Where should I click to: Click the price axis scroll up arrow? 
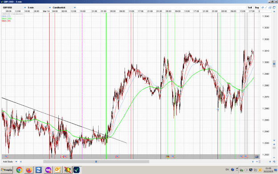[x=274, y=12]
